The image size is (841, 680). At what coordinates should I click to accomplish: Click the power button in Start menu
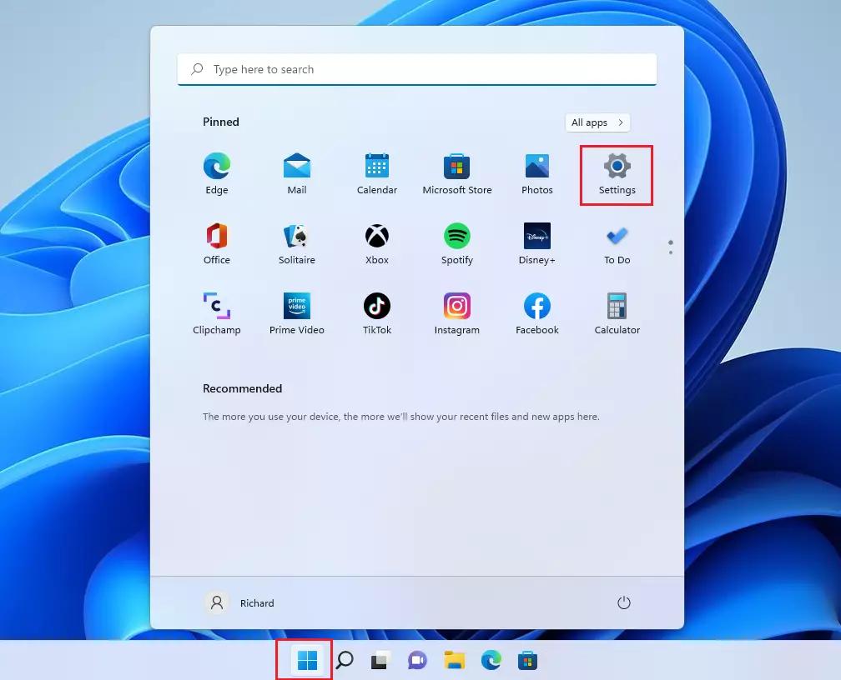pyautogui.click(x=624, y=602)
